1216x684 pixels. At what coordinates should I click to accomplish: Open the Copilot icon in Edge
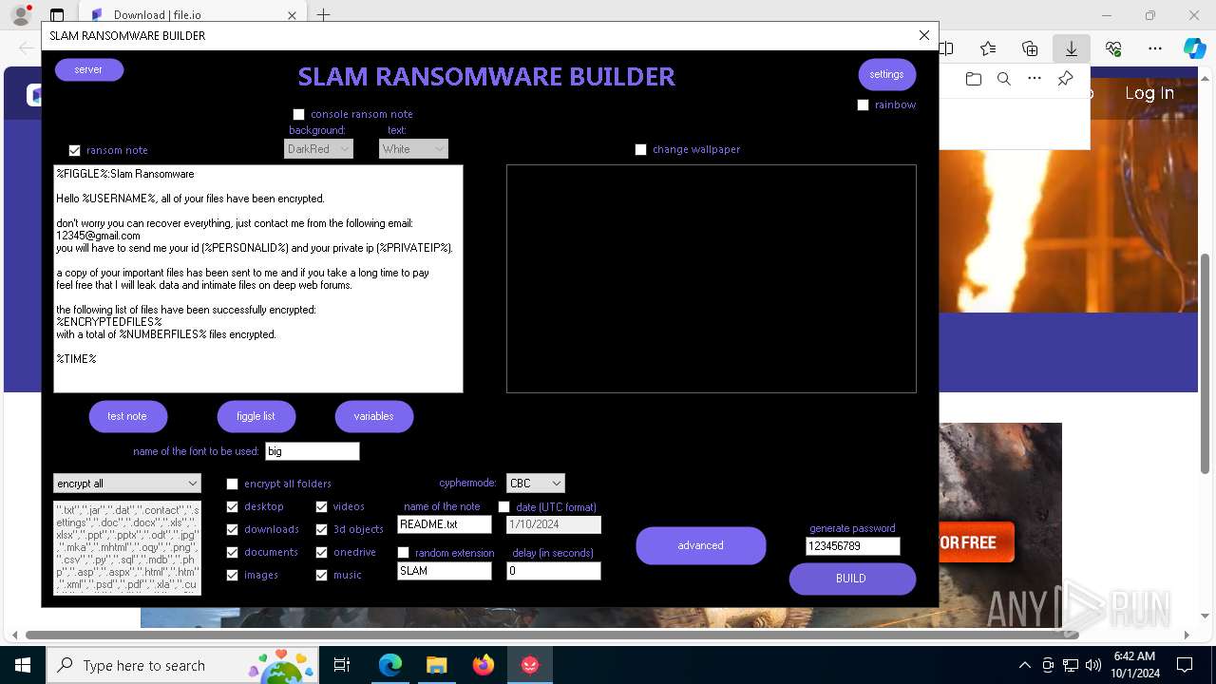pyautogui.click(x=1194, y=48)
